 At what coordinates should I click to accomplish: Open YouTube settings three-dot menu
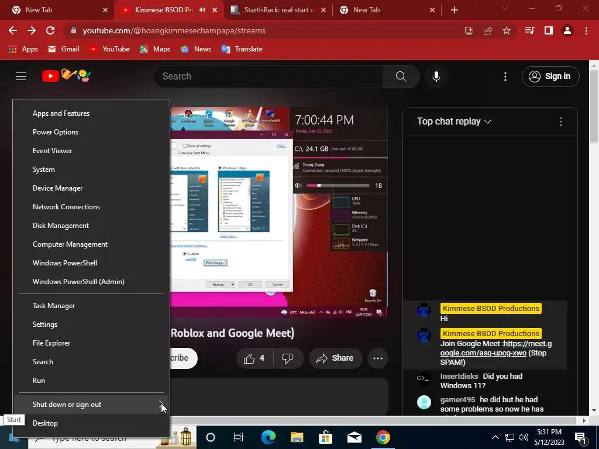pyautogui.click(x=505, y=77)
